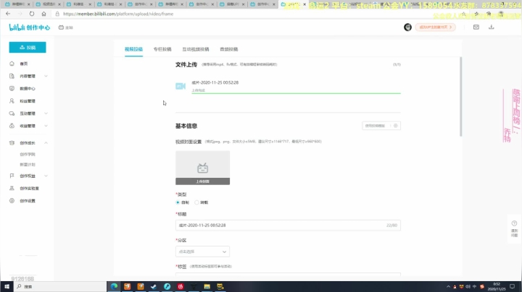Select the 自制 radio button

[x=178, y=202]
